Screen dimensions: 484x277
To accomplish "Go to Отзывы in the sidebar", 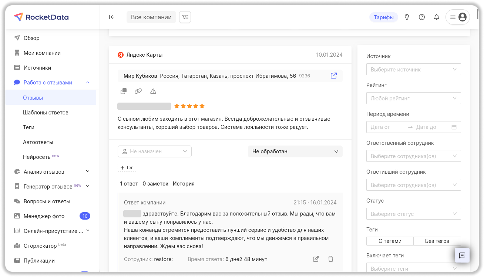I will [51, 98].
